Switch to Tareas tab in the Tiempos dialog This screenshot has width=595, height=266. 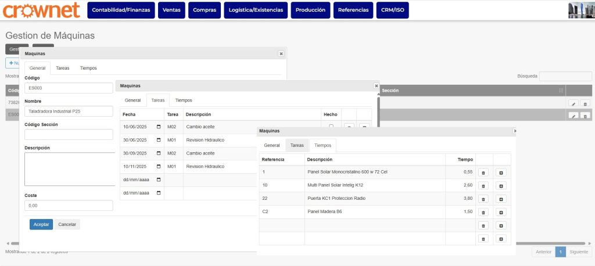pyautogui.click(x=297, y=145)
